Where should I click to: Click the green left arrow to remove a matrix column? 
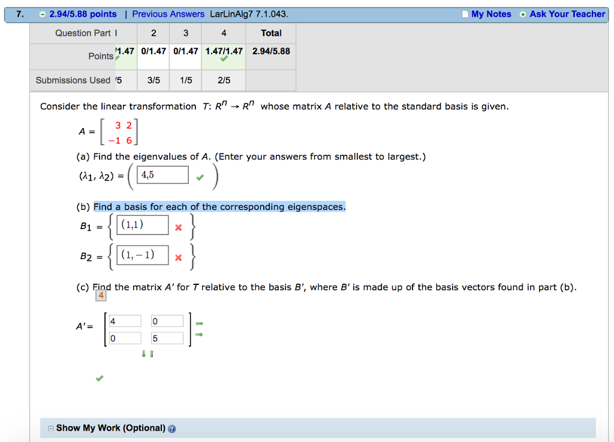(198, 323)
